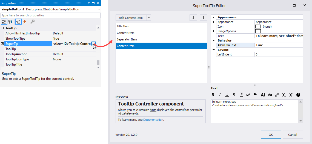The image size is (312, 144).
Task: Select the ToolTipIconType property row
Action: click(x=50, y=59)
